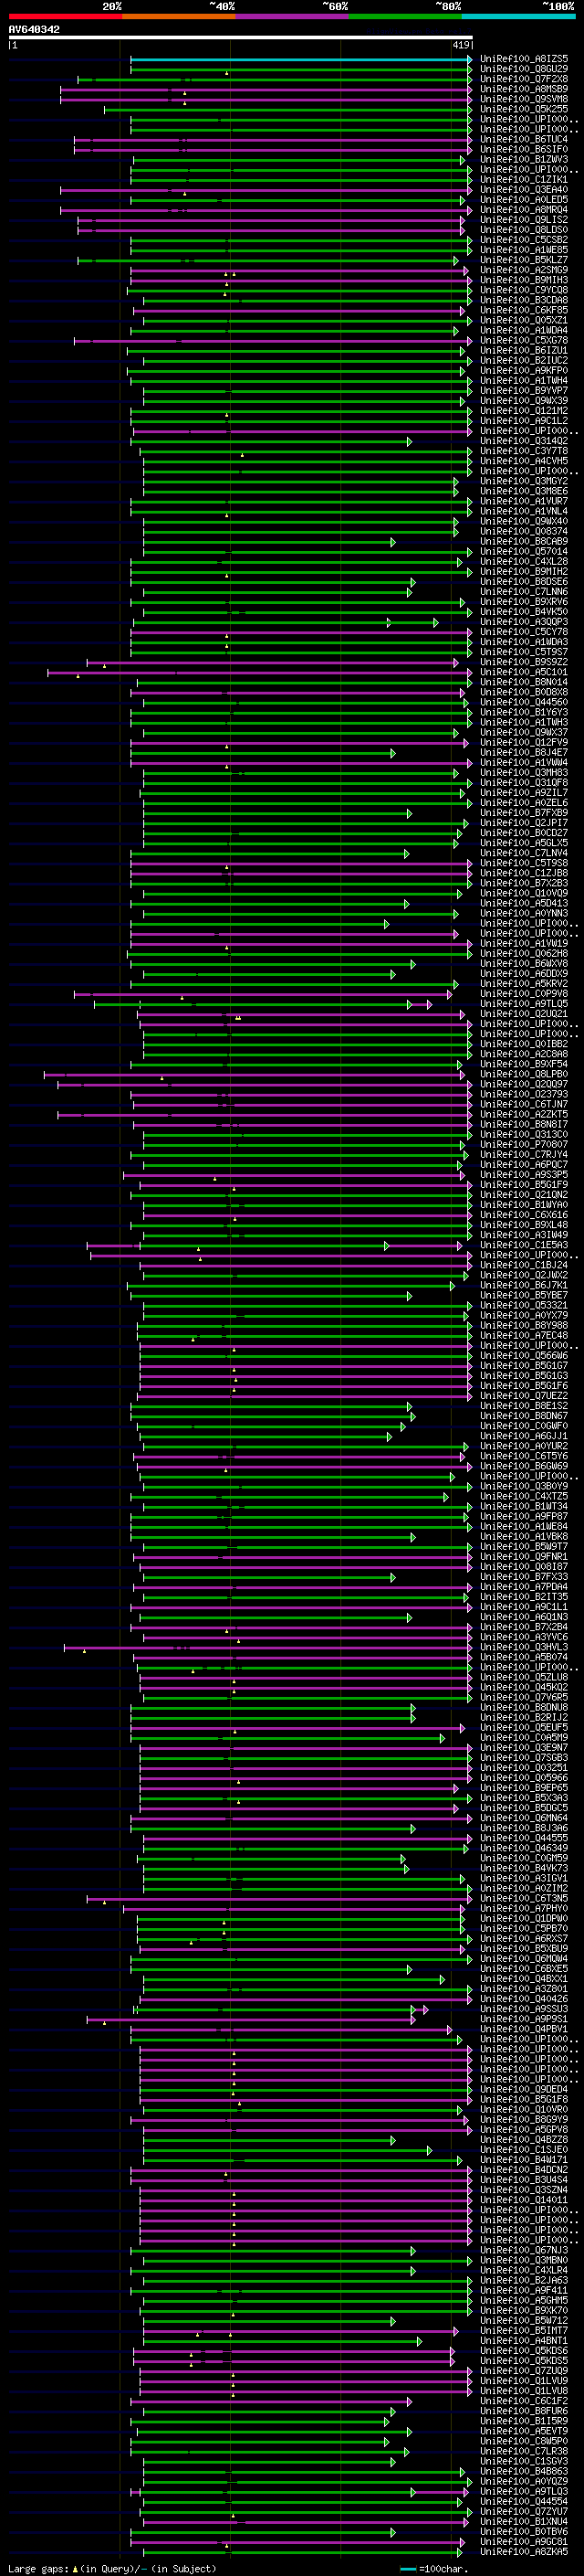The height and width of the screenshot is (2576, 584).
Task: Open hit UniRef100_B1WYA0
Action: point(524,1205)
